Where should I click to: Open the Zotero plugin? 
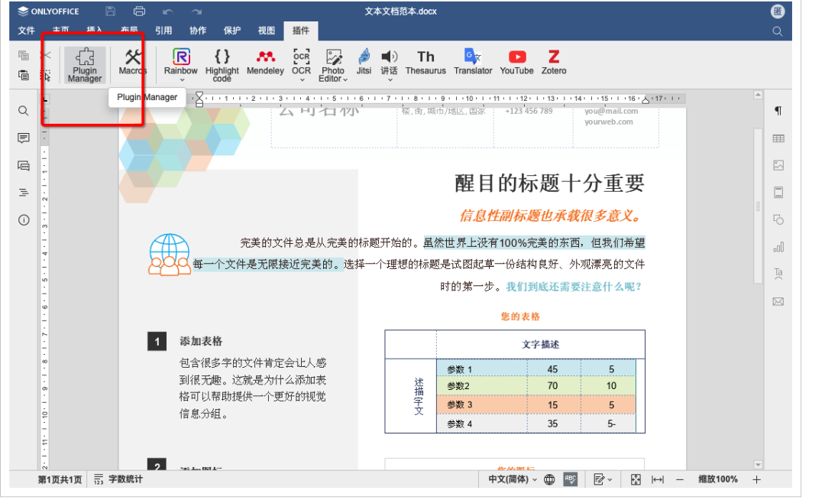point(554,61)
